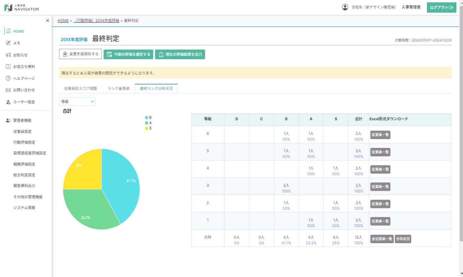Switch to the 従業員別スコア調整 tab
Viewport: 463px width, 277px height.
coord(81,89)
